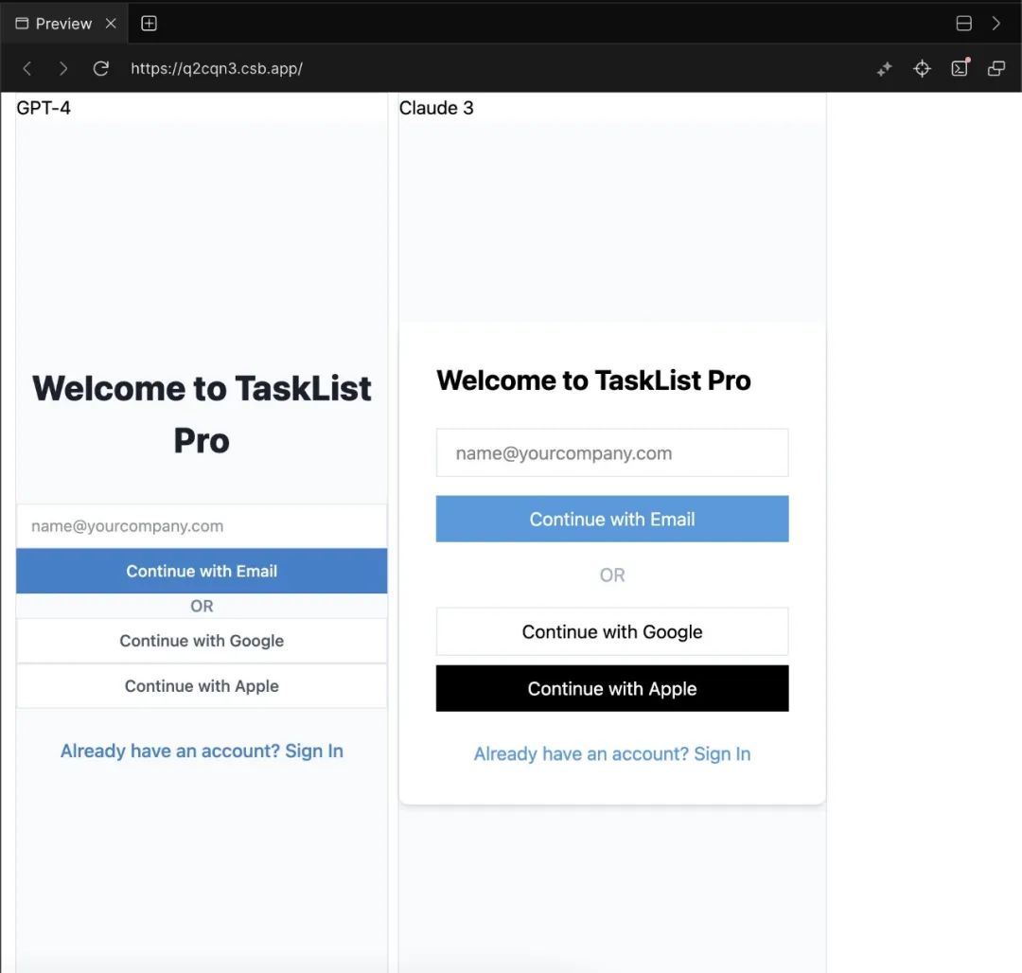The image size is (1022, 973).
Task: Follow Sign In link in Claude 3 card
Action: (721, 754)
